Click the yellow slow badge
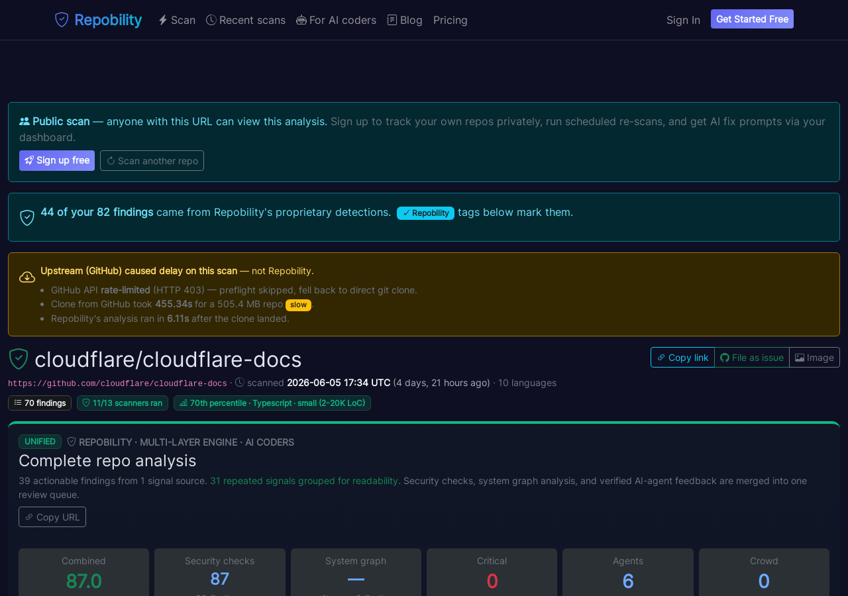The height and width of the screenshot is (596, 848). [x=298, y=305]
